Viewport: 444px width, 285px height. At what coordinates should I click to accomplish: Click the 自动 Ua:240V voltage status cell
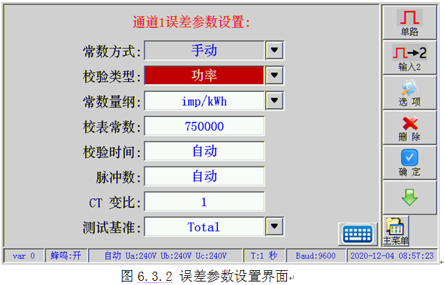click(x=166, y=256)
